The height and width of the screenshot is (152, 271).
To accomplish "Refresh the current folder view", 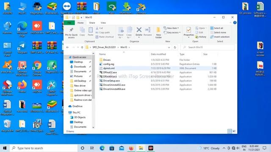I will point(175,47).
